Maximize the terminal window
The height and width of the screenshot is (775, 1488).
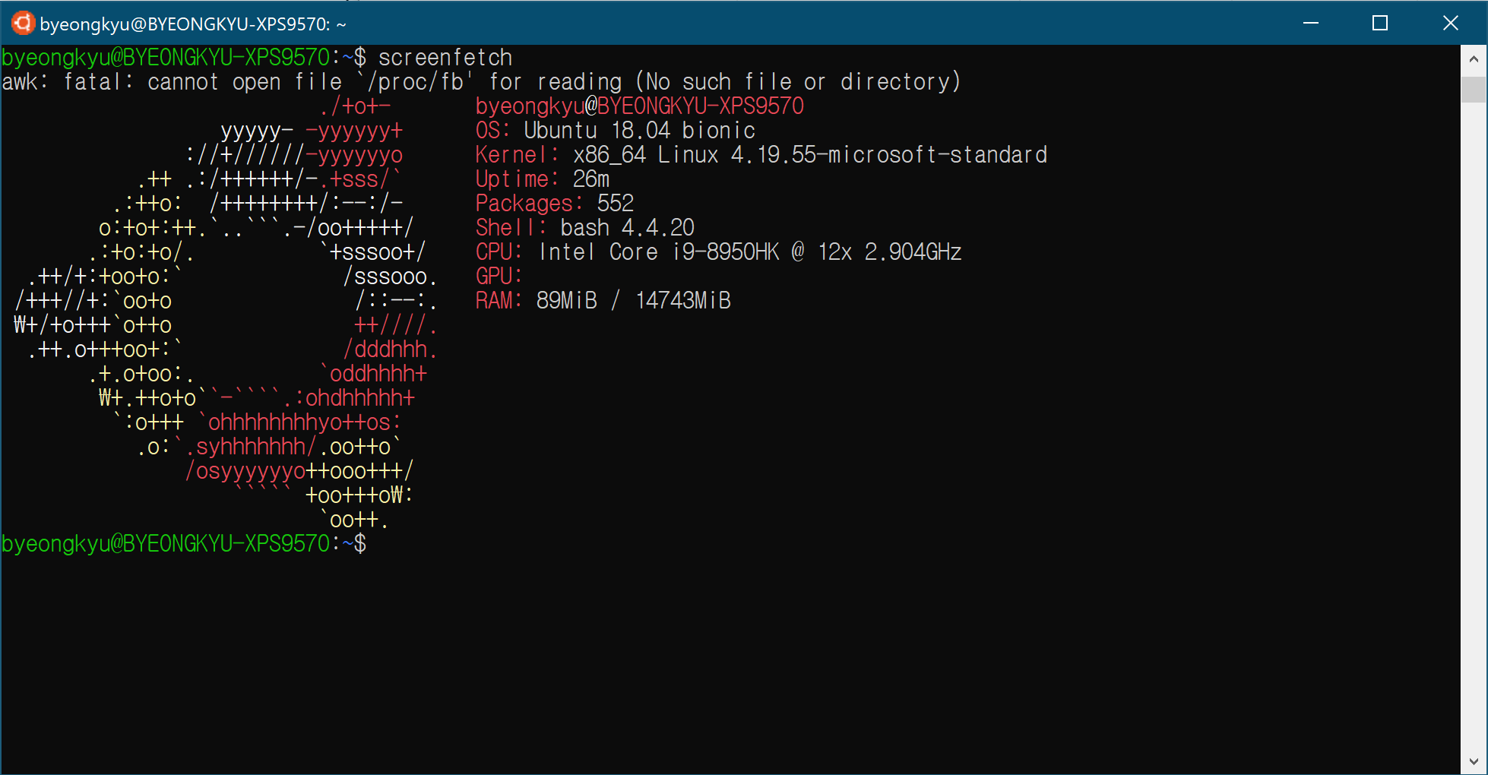click(x=1380, y=24)
